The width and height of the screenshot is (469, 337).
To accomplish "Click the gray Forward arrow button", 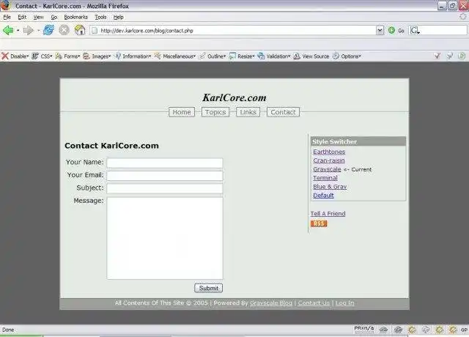I will (28, 30).
